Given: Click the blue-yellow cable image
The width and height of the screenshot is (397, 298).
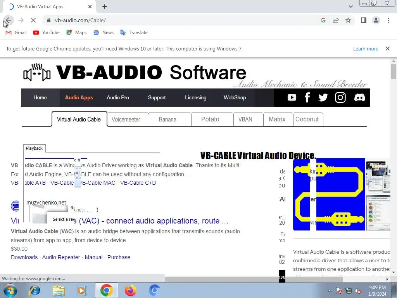Looking at the screenshot, I should (329, 194).
